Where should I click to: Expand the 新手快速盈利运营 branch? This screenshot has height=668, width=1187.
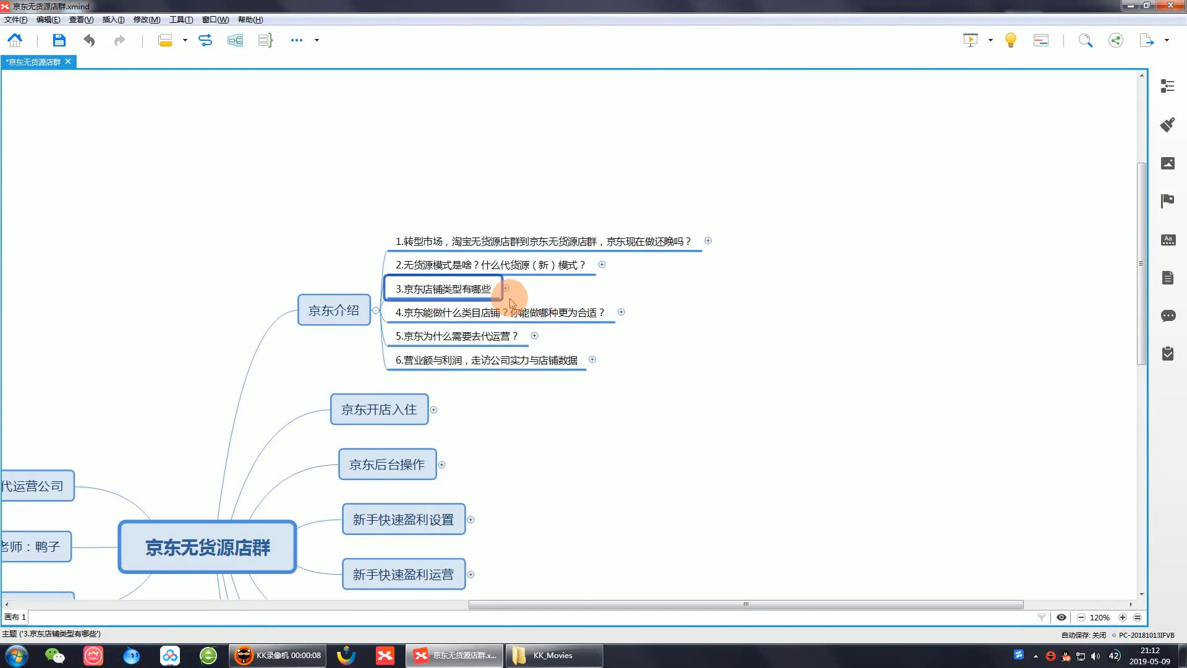pos(470,575)
